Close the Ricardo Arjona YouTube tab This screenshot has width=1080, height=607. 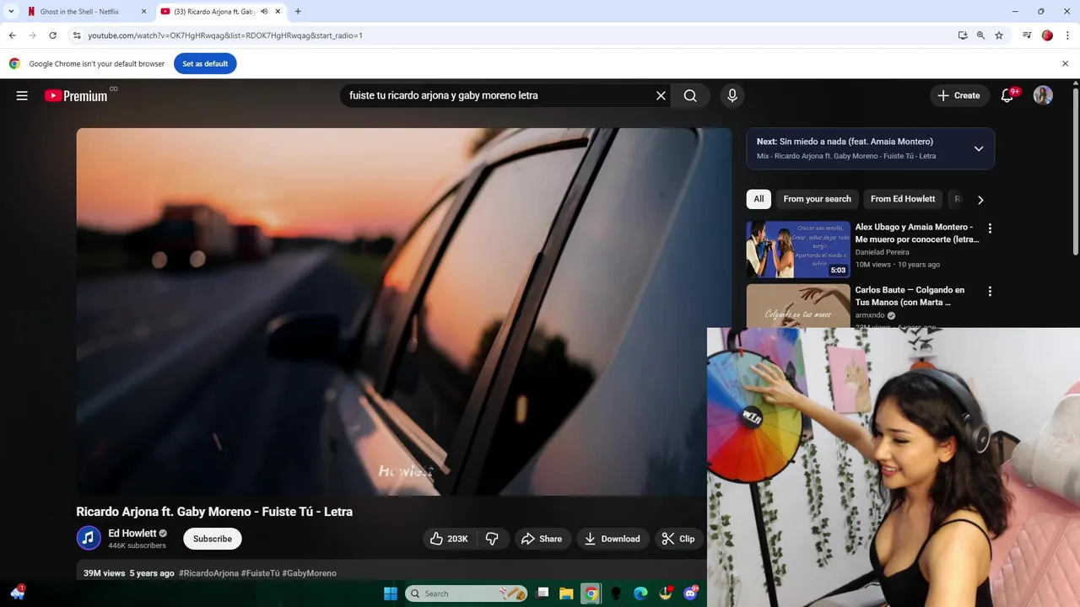tap(278, 12)
